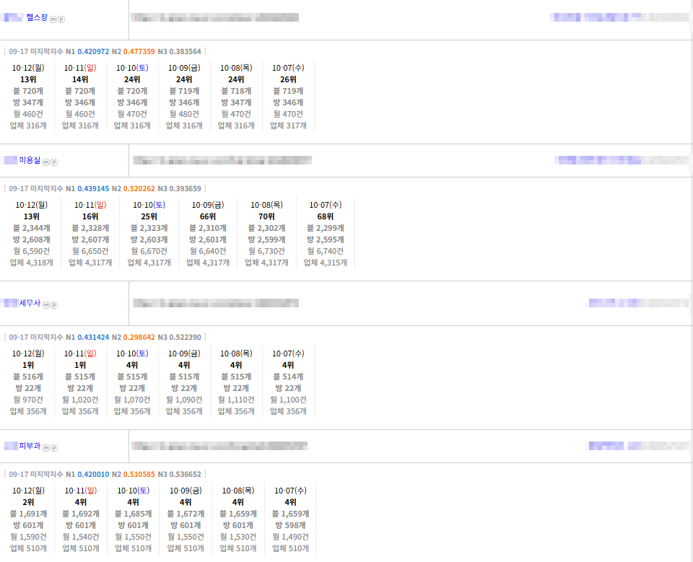Screen dimensions: 693x562
Task: Open the 미용실 keyword link
Action: (30, 160)
